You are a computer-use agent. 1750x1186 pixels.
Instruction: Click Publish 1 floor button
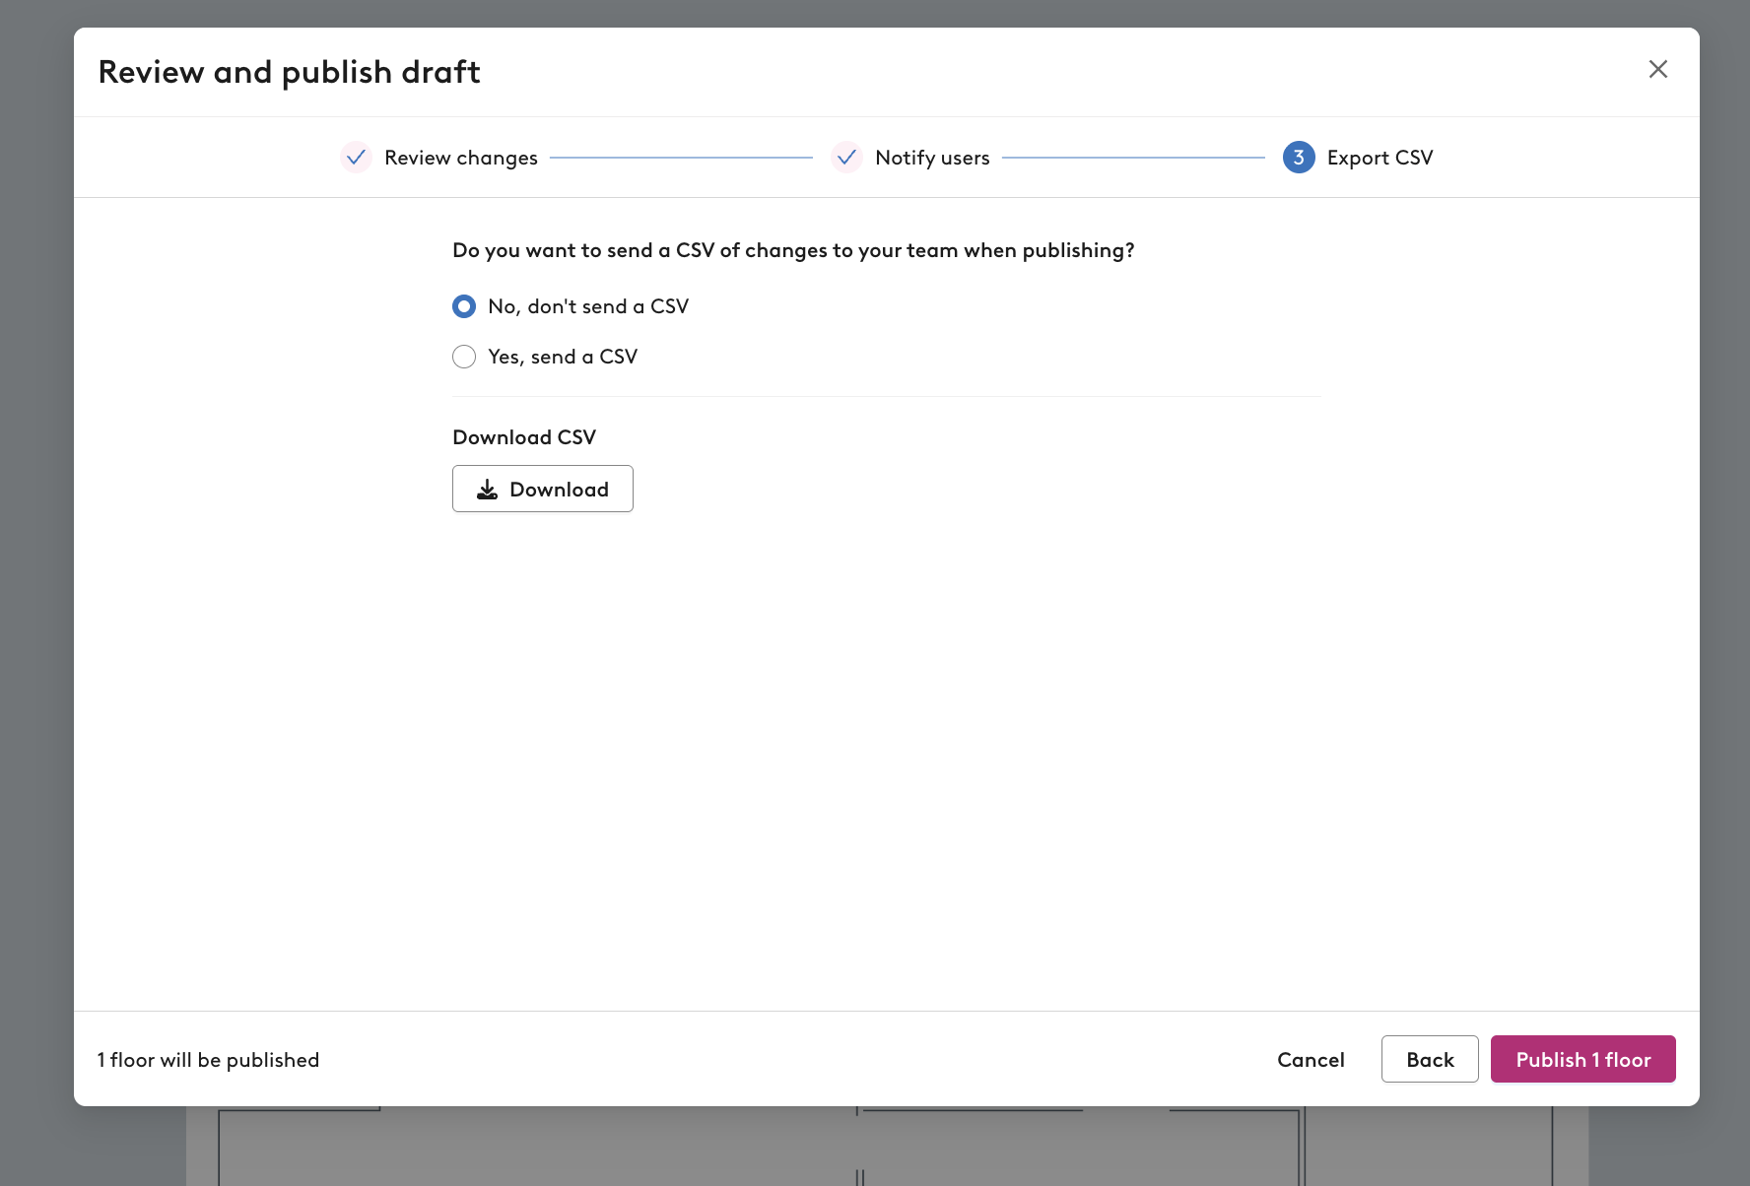tap(1583, 1059)
